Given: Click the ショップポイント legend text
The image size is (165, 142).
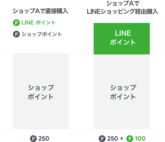Looking at the screenshot, I should pos(42,34).
